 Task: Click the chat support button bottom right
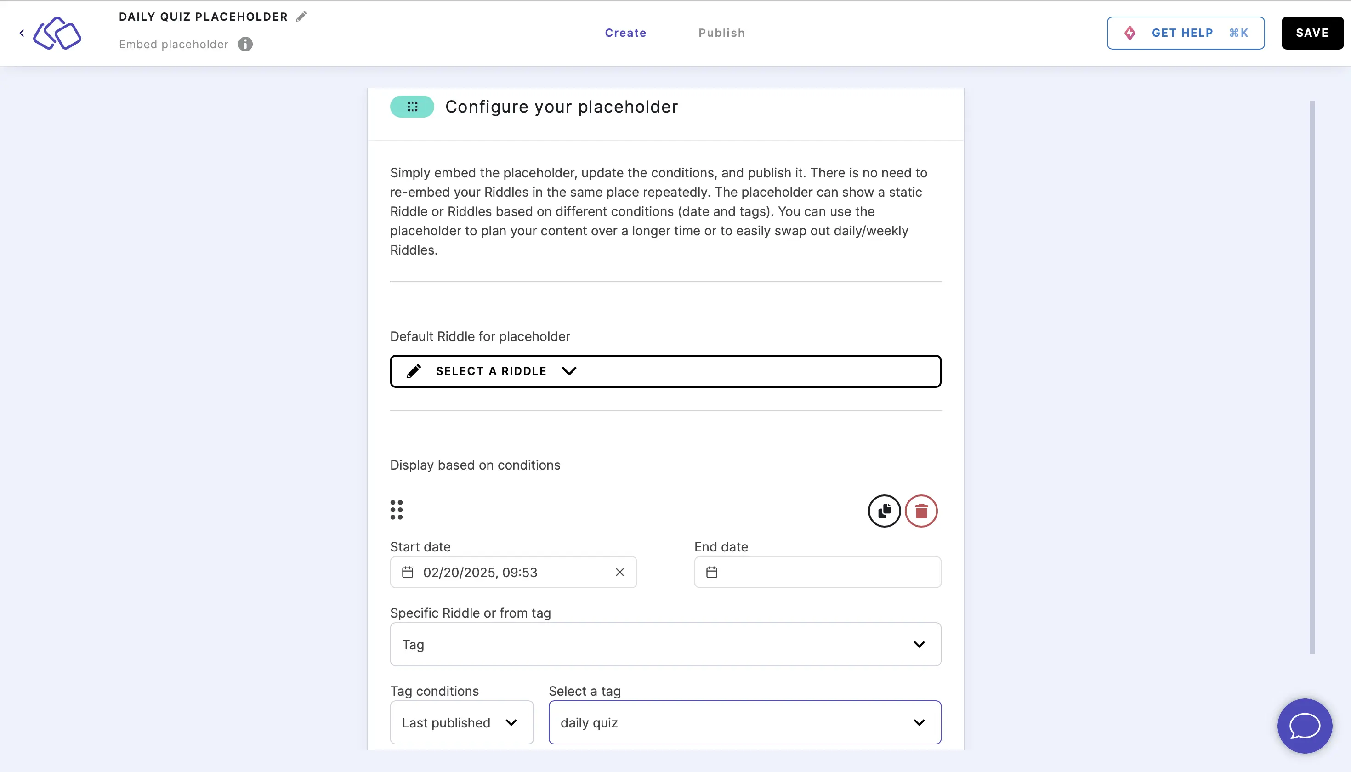[1305, 726]
